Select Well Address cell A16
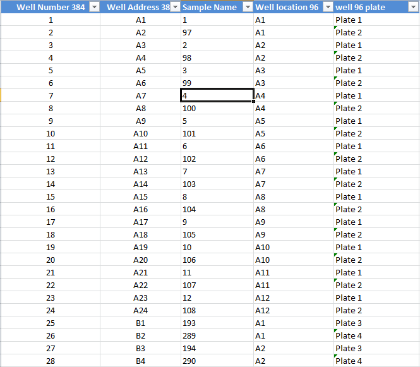 click(141, 209)
